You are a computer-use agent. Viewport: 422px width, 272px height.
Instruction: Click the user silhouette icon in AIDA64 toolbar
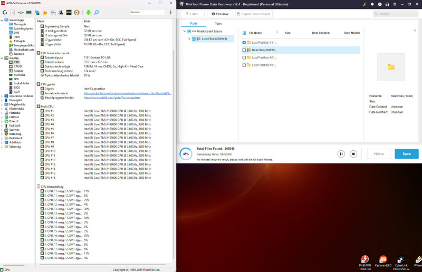click(61, 12)
